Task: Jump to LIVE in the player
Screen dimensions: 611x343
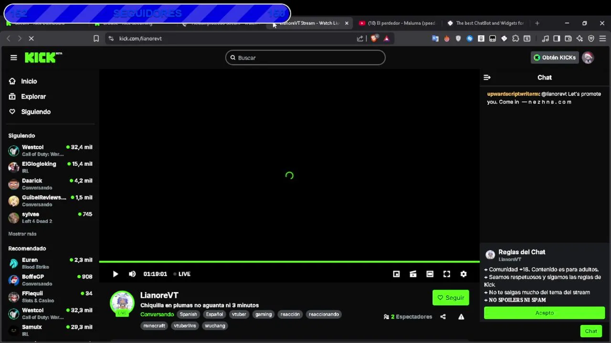Action: [182, 274]
